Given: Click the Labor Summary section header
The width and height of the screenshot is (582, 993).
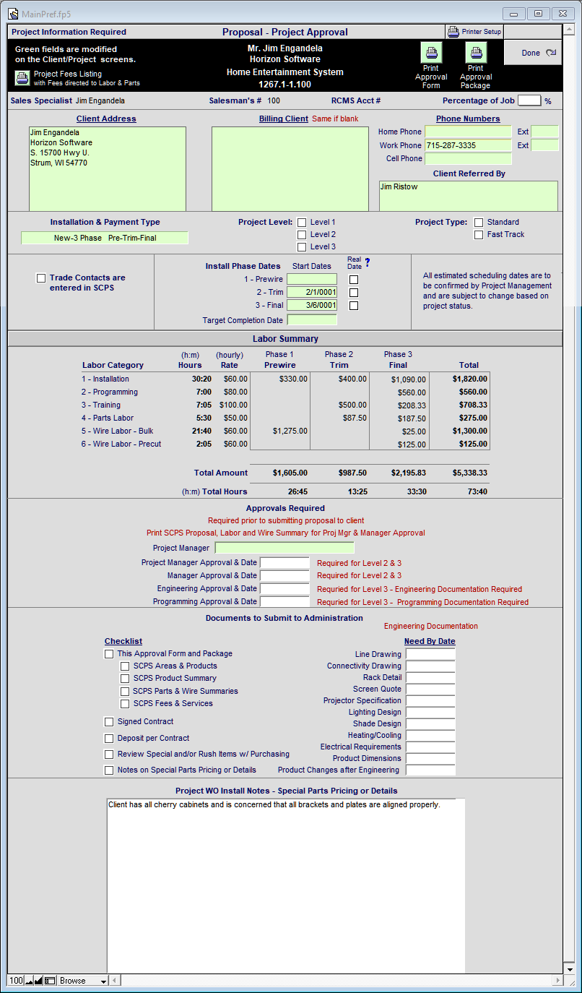Looking at the screenshot, I should [x=285, y=339].
